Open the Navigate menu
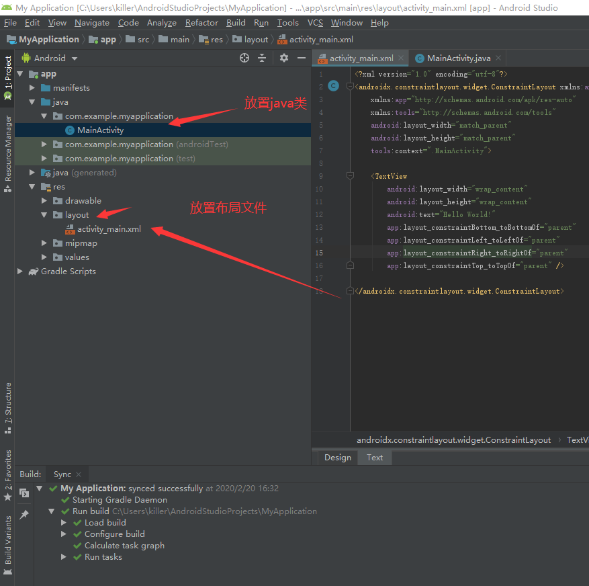The image size is (589, 586). [91, 23]
